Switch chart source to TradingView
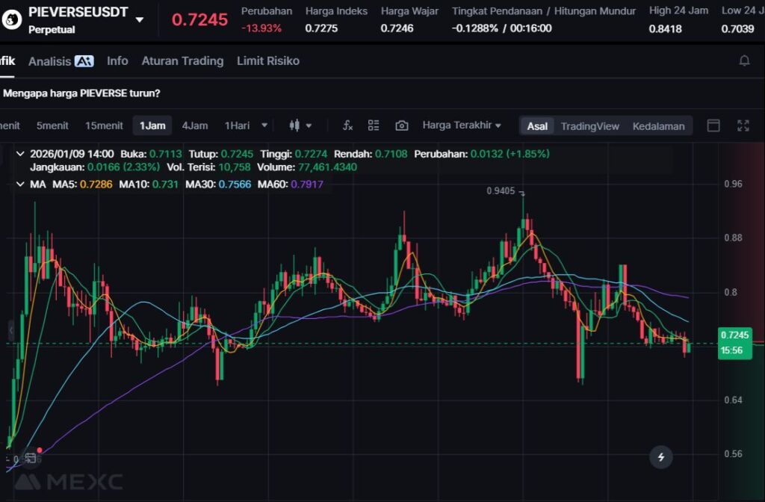 tap(589, 126)
